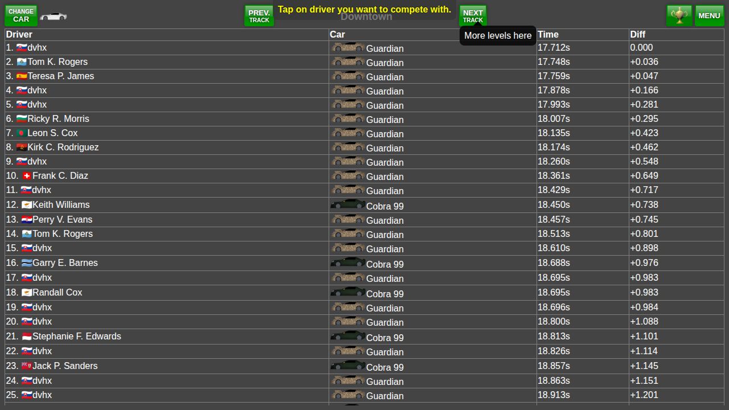Select driver Teresa P. James
Image resolution: width=729 pixels, height=410 pixels.
(61, 76)
